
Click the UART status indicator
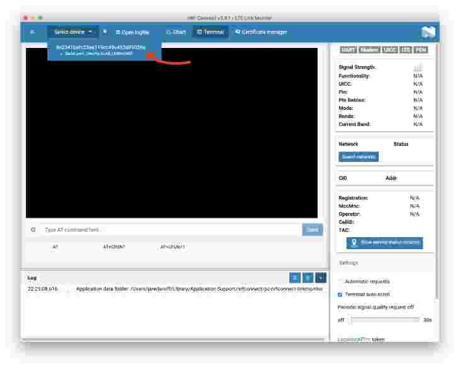348,50
